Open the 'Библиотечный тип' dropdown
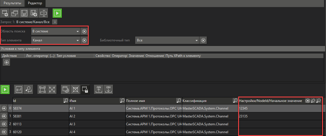The image size is (326, 136). 197,40
